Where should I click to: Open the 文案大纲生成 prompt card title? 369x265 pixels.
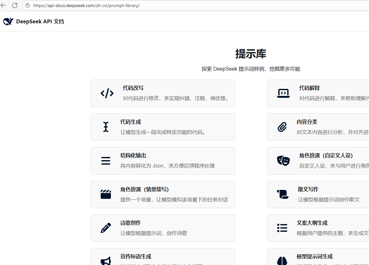[x=312, y=223]
